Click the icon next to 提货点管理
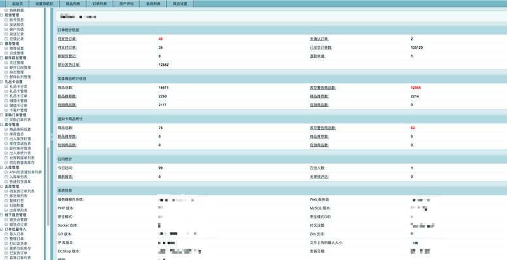The height and width of the screenshot is (260, 507). [x=6, y=220]
